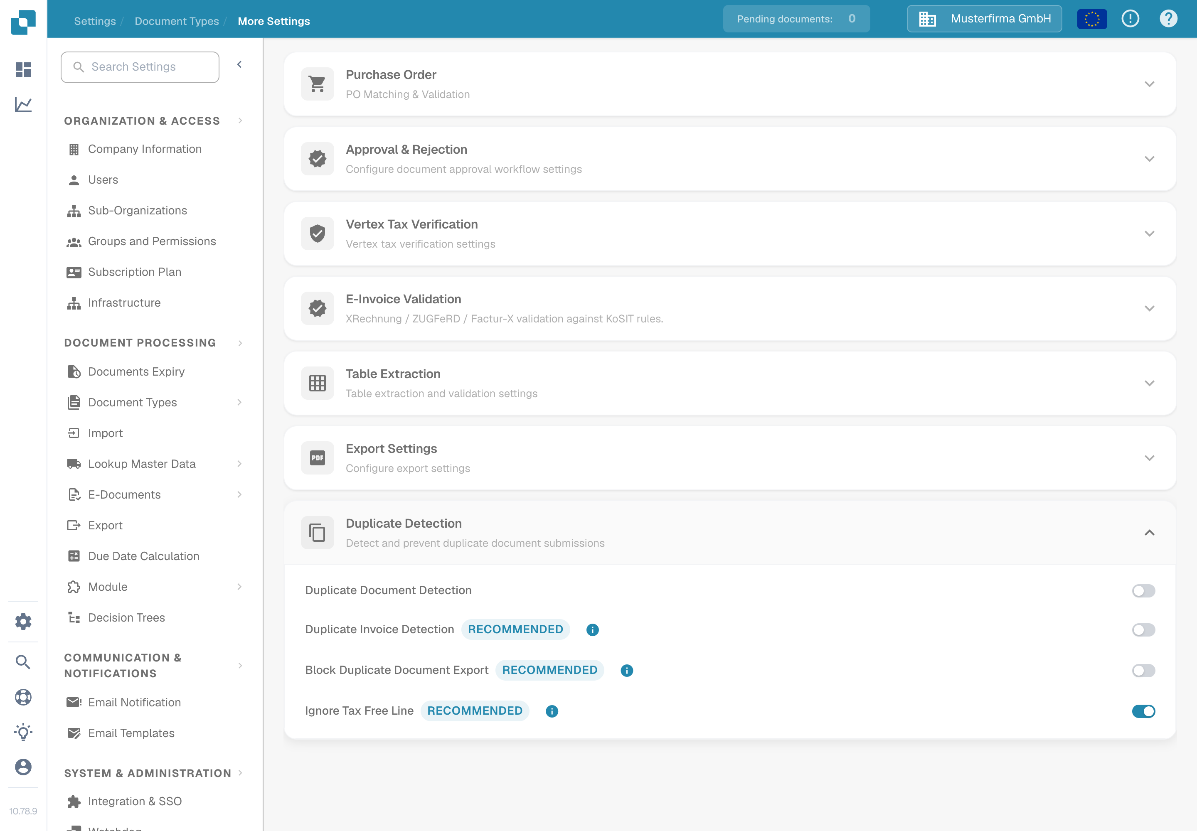Image resolution: width=1197 pixels, height=831 pixels.
Task: Click the lightbulb ideas icon
Action: (23, 732)
